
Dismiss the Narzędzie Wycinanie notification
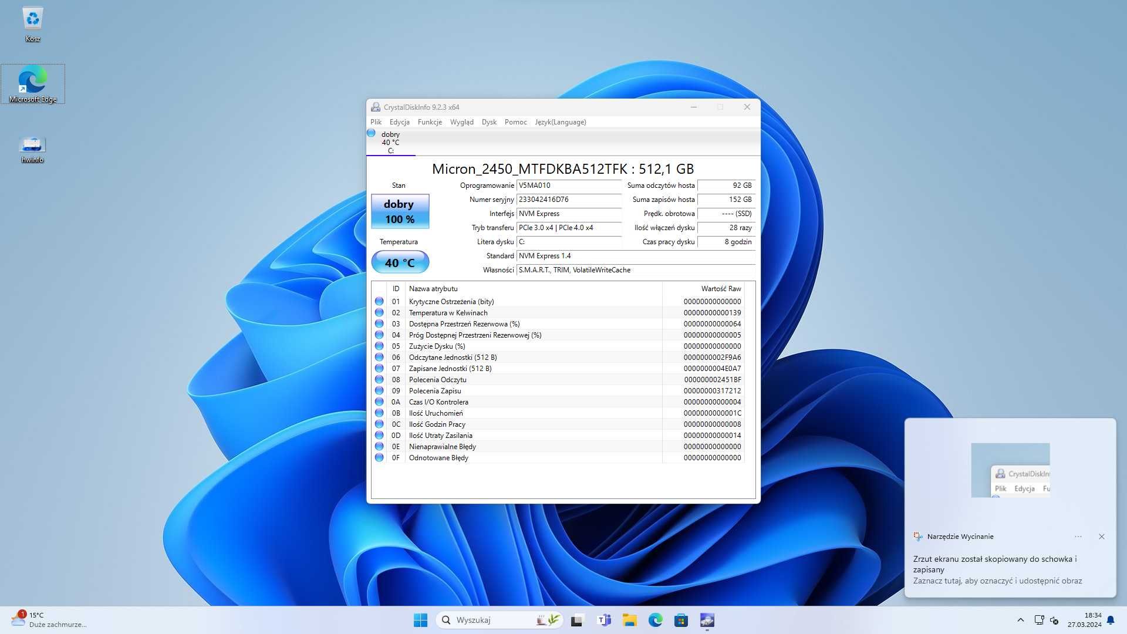pyautogui.click(x=1102, y=537)
